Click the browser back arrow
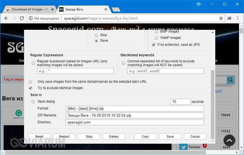The height and width of the screenshot is (155, 244). 6,18
